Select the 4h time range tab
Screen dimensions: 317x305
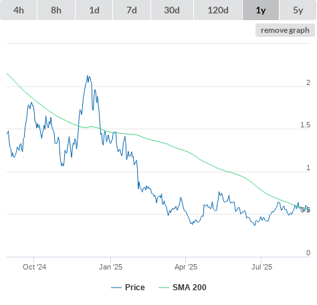click(19, 10)
